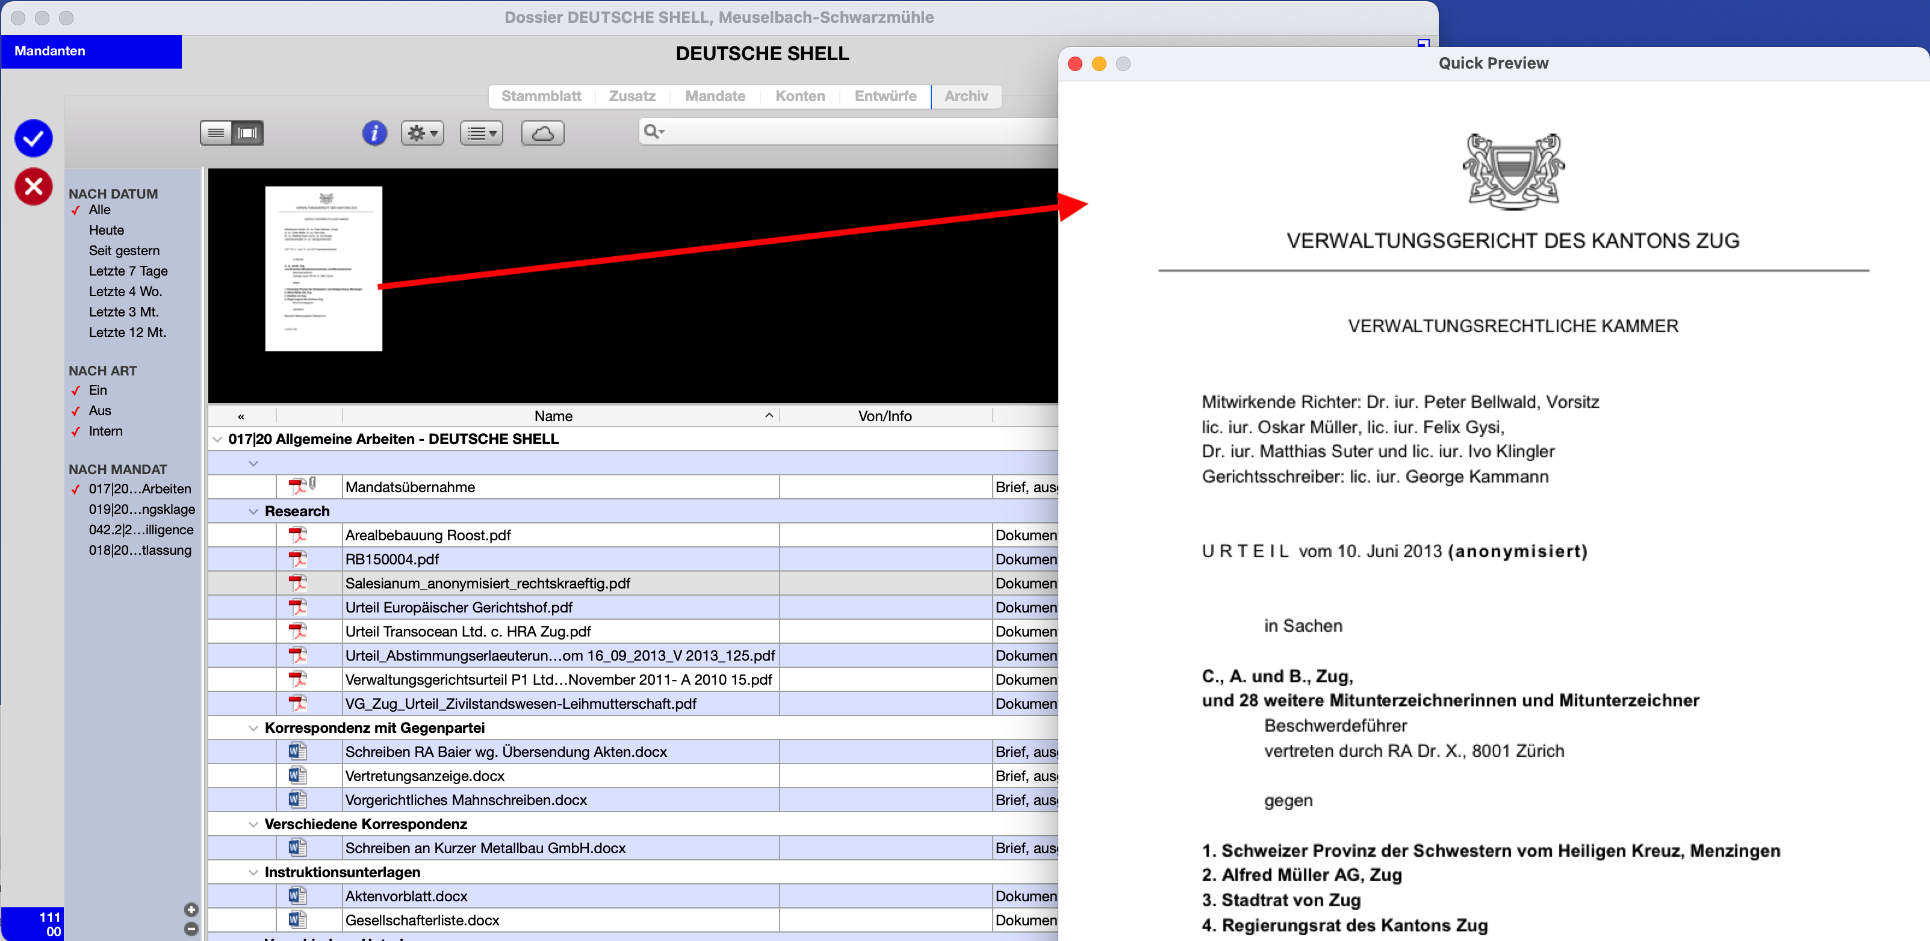Click the search magnifier icon
The image size is (1930, 941).
coord(653,132)
